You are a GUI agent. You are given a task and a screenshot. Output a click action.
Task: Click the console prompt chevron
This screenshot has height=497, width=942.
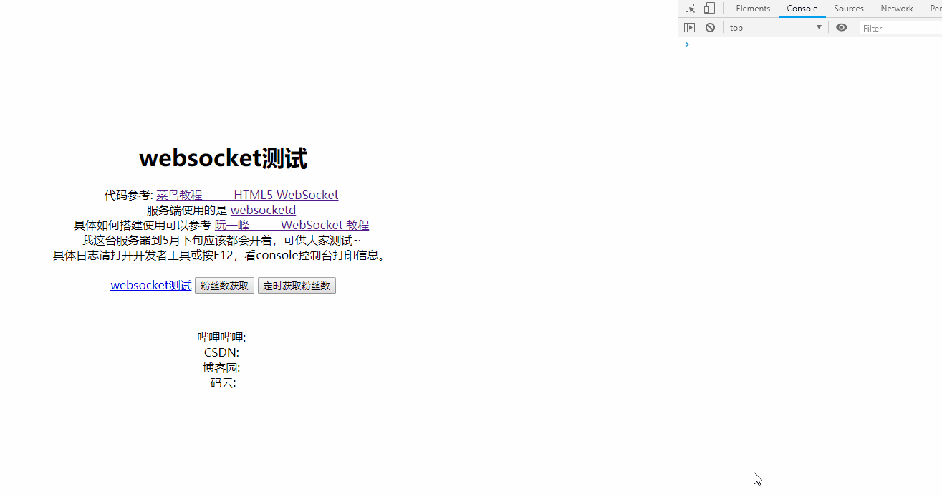click(687, 44)
